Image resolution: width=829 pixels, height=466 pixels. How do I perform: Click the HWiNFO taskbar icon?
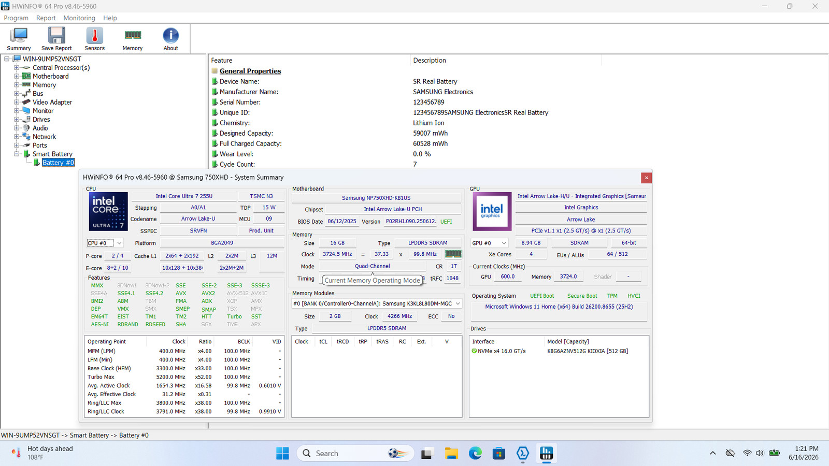point(547,454)
